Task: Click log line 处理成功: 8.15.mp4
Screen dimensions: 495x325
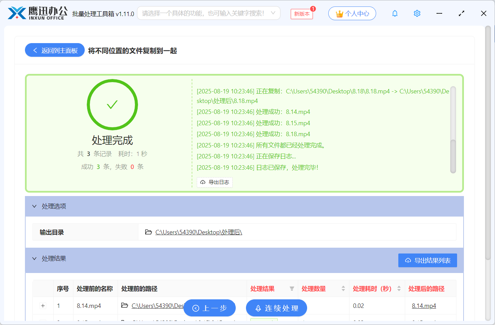Action: click(x=253, y=123)
